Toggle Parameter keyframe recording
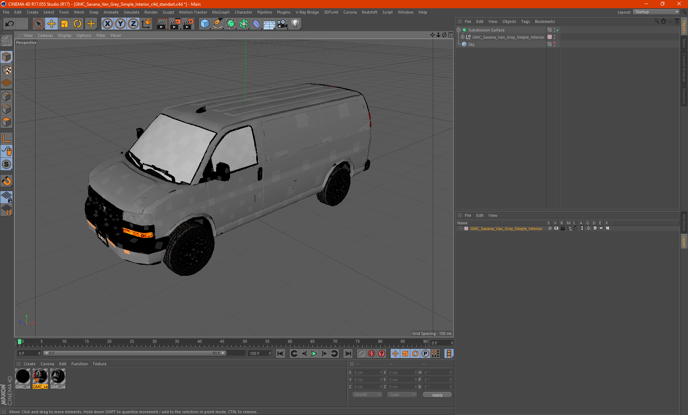 pos(425,353)
